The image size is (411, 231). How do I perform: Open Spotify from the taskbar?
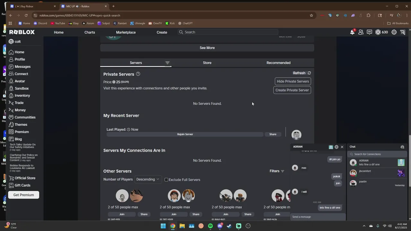210,226
